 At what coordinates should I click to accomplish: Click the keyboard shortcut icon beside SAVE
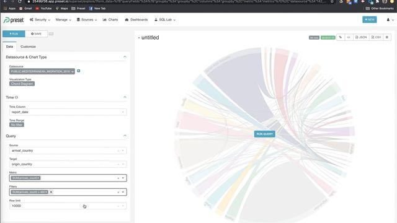tap(51, 33)
